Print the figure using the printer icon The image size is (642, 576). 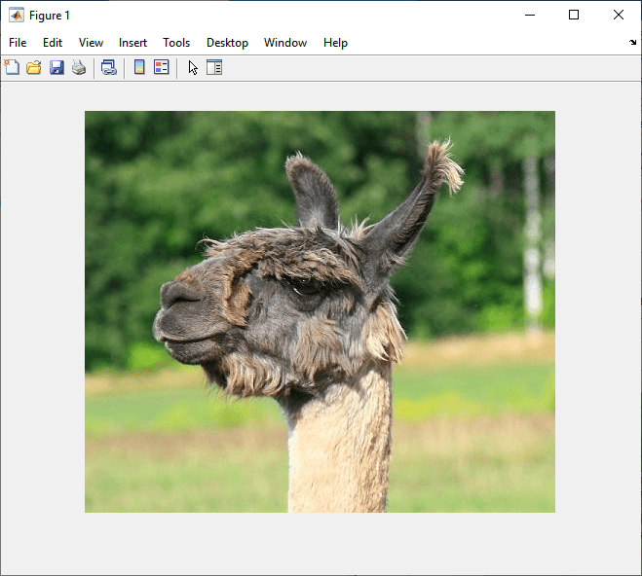(x=79, y=67)
